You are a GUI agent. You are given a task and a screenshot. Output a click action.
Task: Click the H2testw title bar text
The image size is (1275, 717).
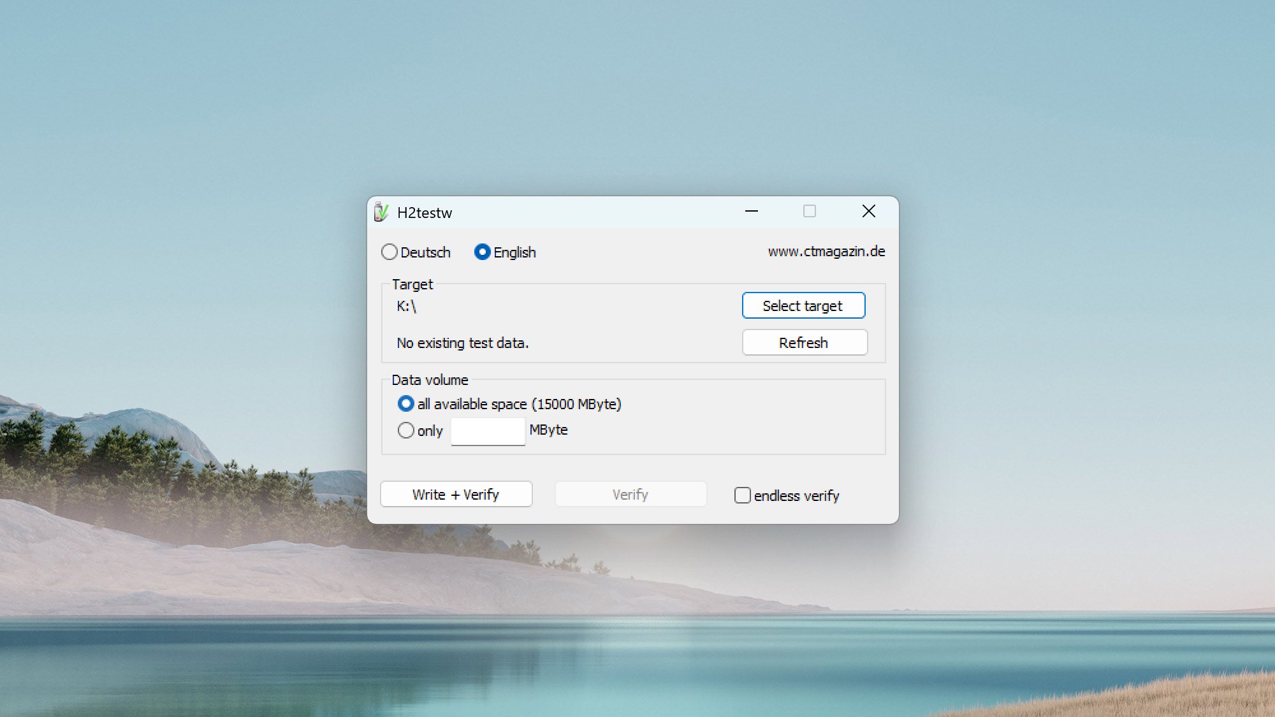[x=425, y=213]
